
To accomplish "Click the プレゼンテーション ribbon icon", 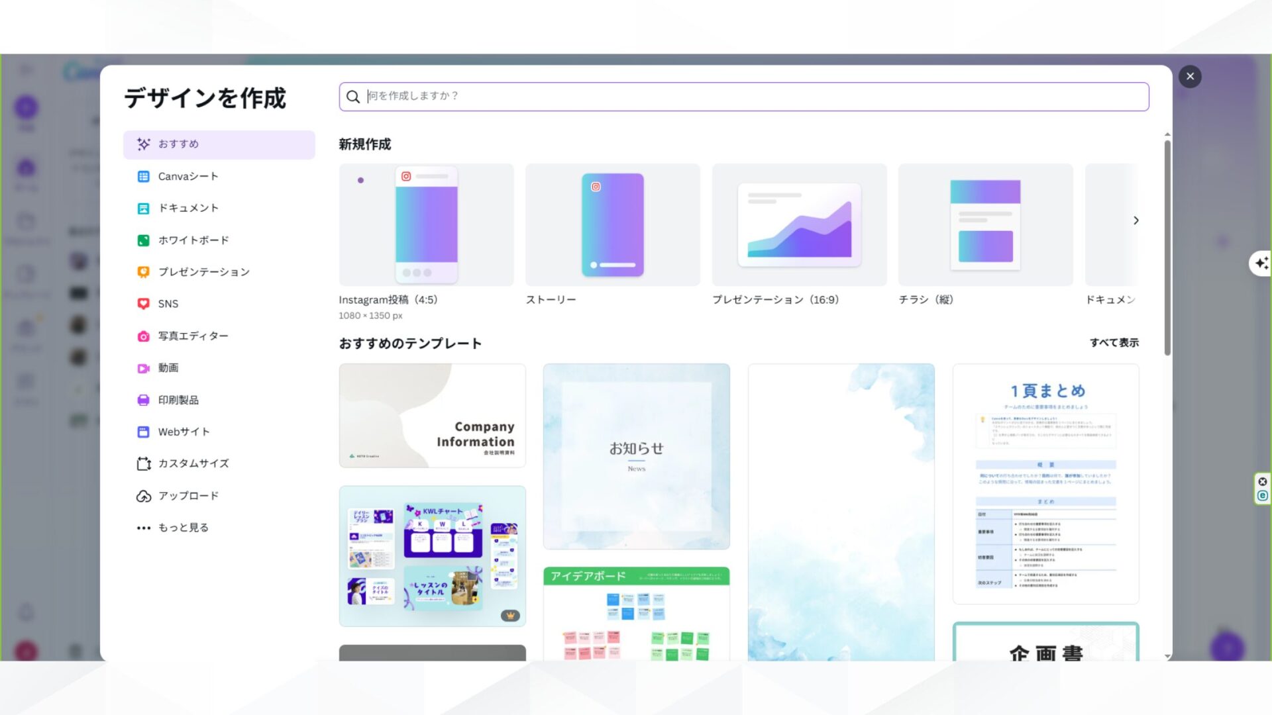I will point(143,271).
